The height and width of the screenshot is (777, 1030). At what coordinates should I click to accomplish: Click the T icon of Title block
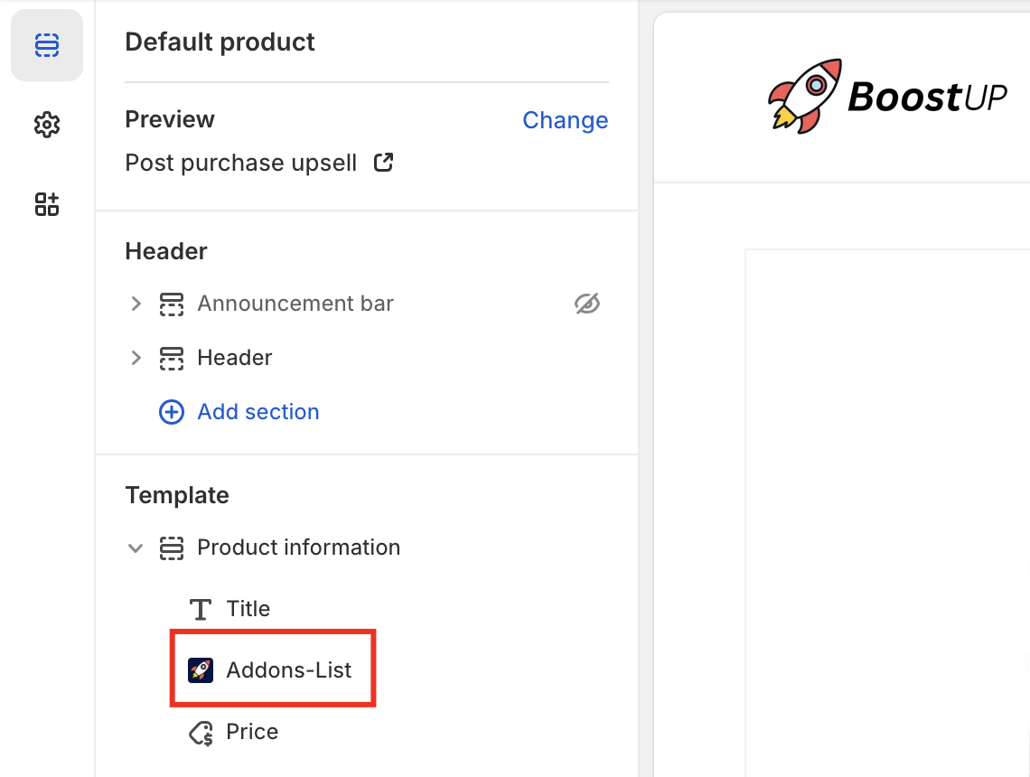click(x=201, y=609)
